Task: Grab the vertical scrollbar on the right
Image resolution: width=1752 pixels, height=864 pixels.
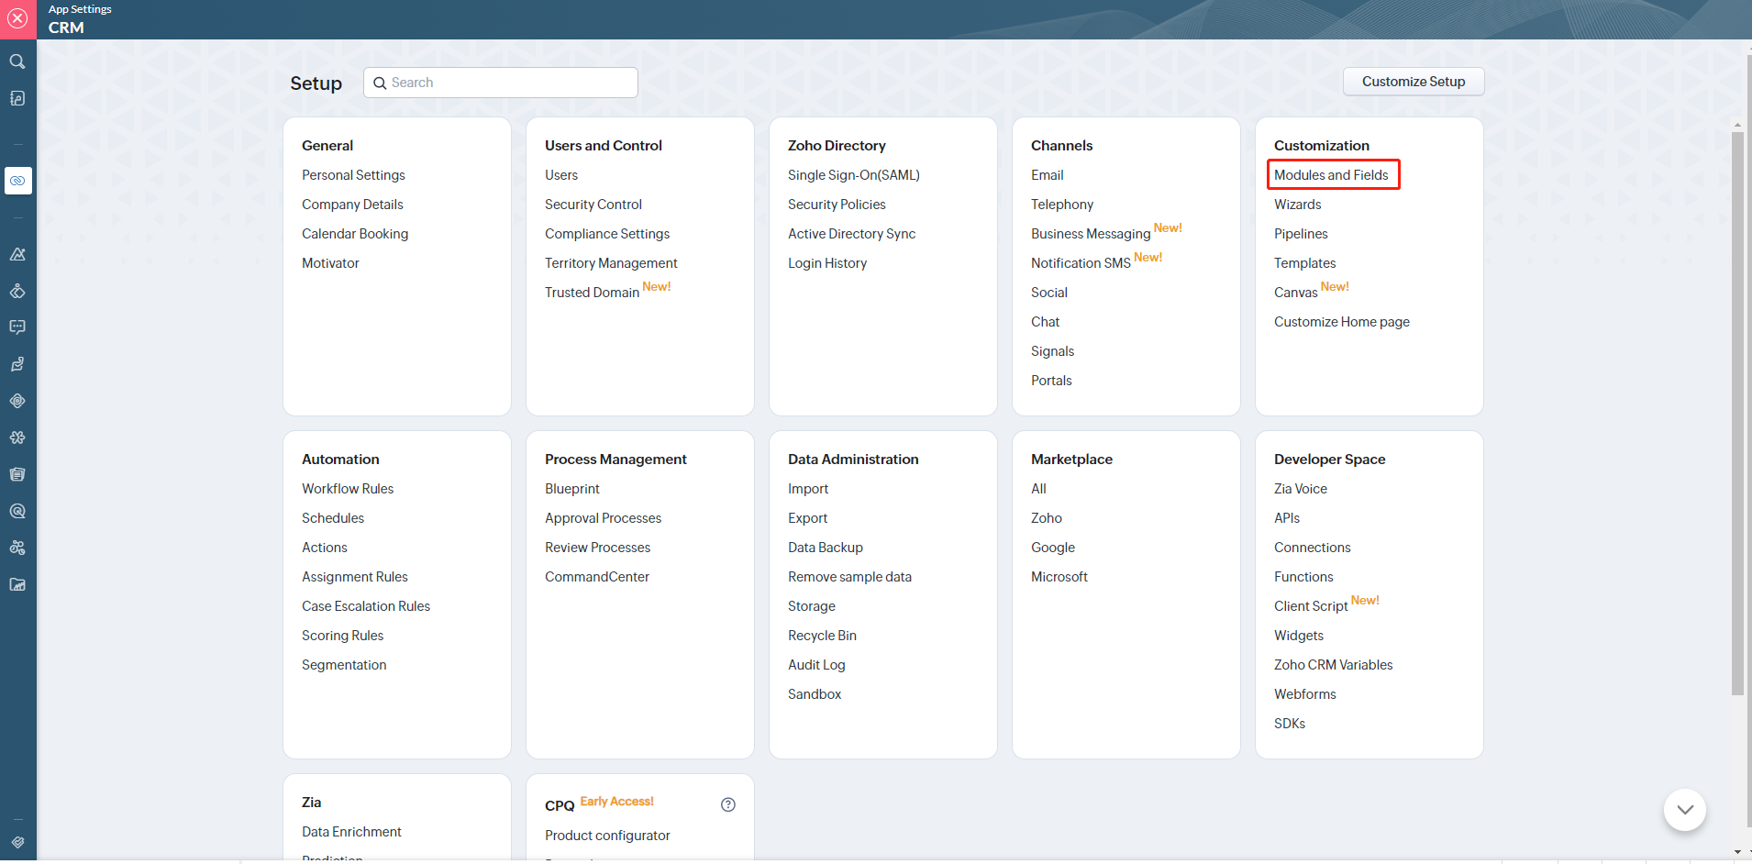Action: (x=1737, y=413)
